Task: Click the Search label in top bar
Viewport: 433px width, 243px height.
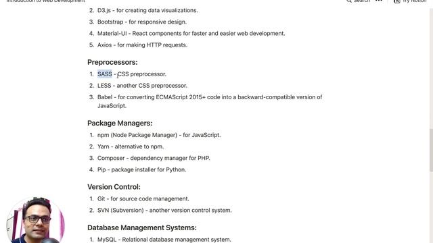Action: coord(362,1)
